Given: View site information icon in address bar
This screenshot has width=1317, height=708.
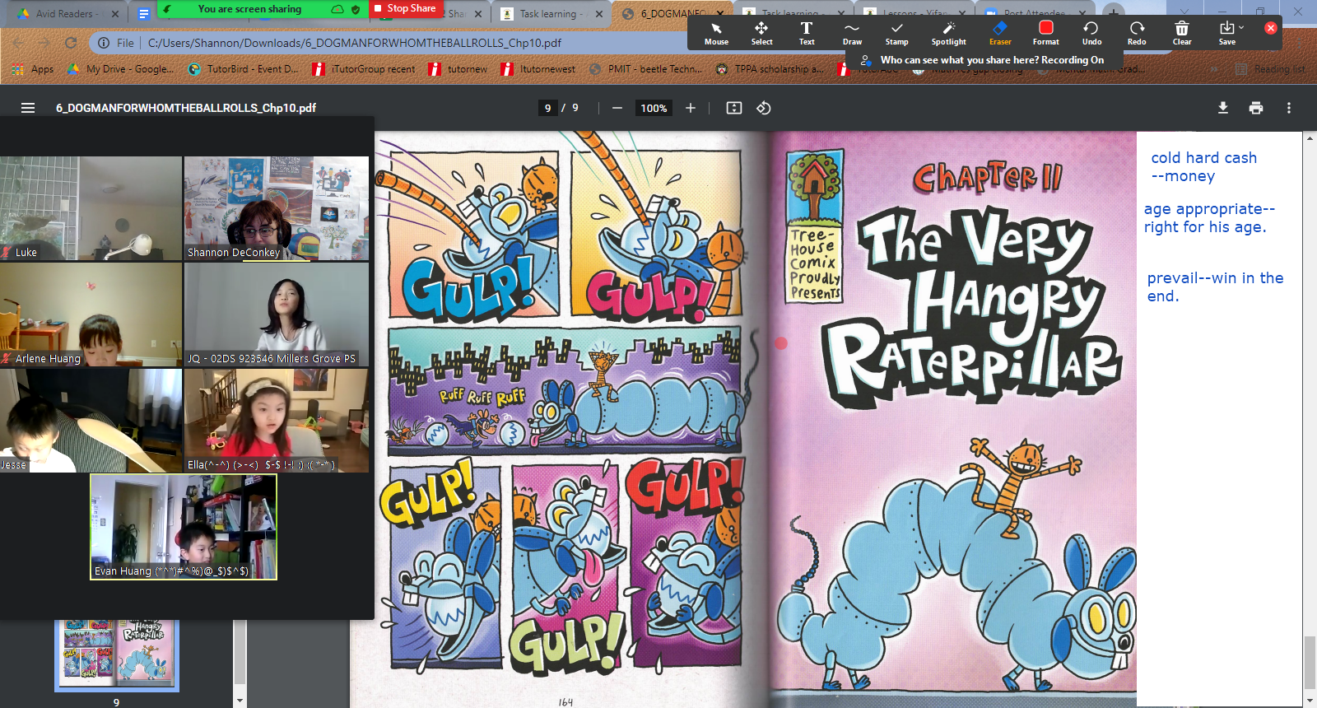Looking at the screenshot, I should (x=104, y=43).
